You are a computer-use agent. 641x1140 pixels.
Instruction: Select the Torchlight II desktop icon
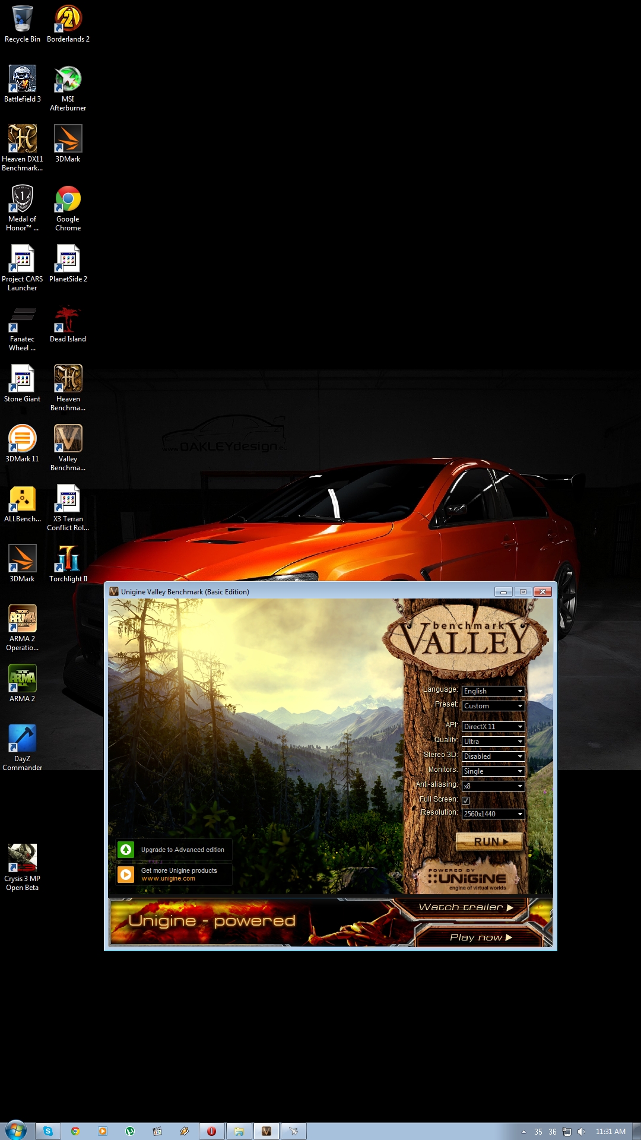[x=68, y=564]
